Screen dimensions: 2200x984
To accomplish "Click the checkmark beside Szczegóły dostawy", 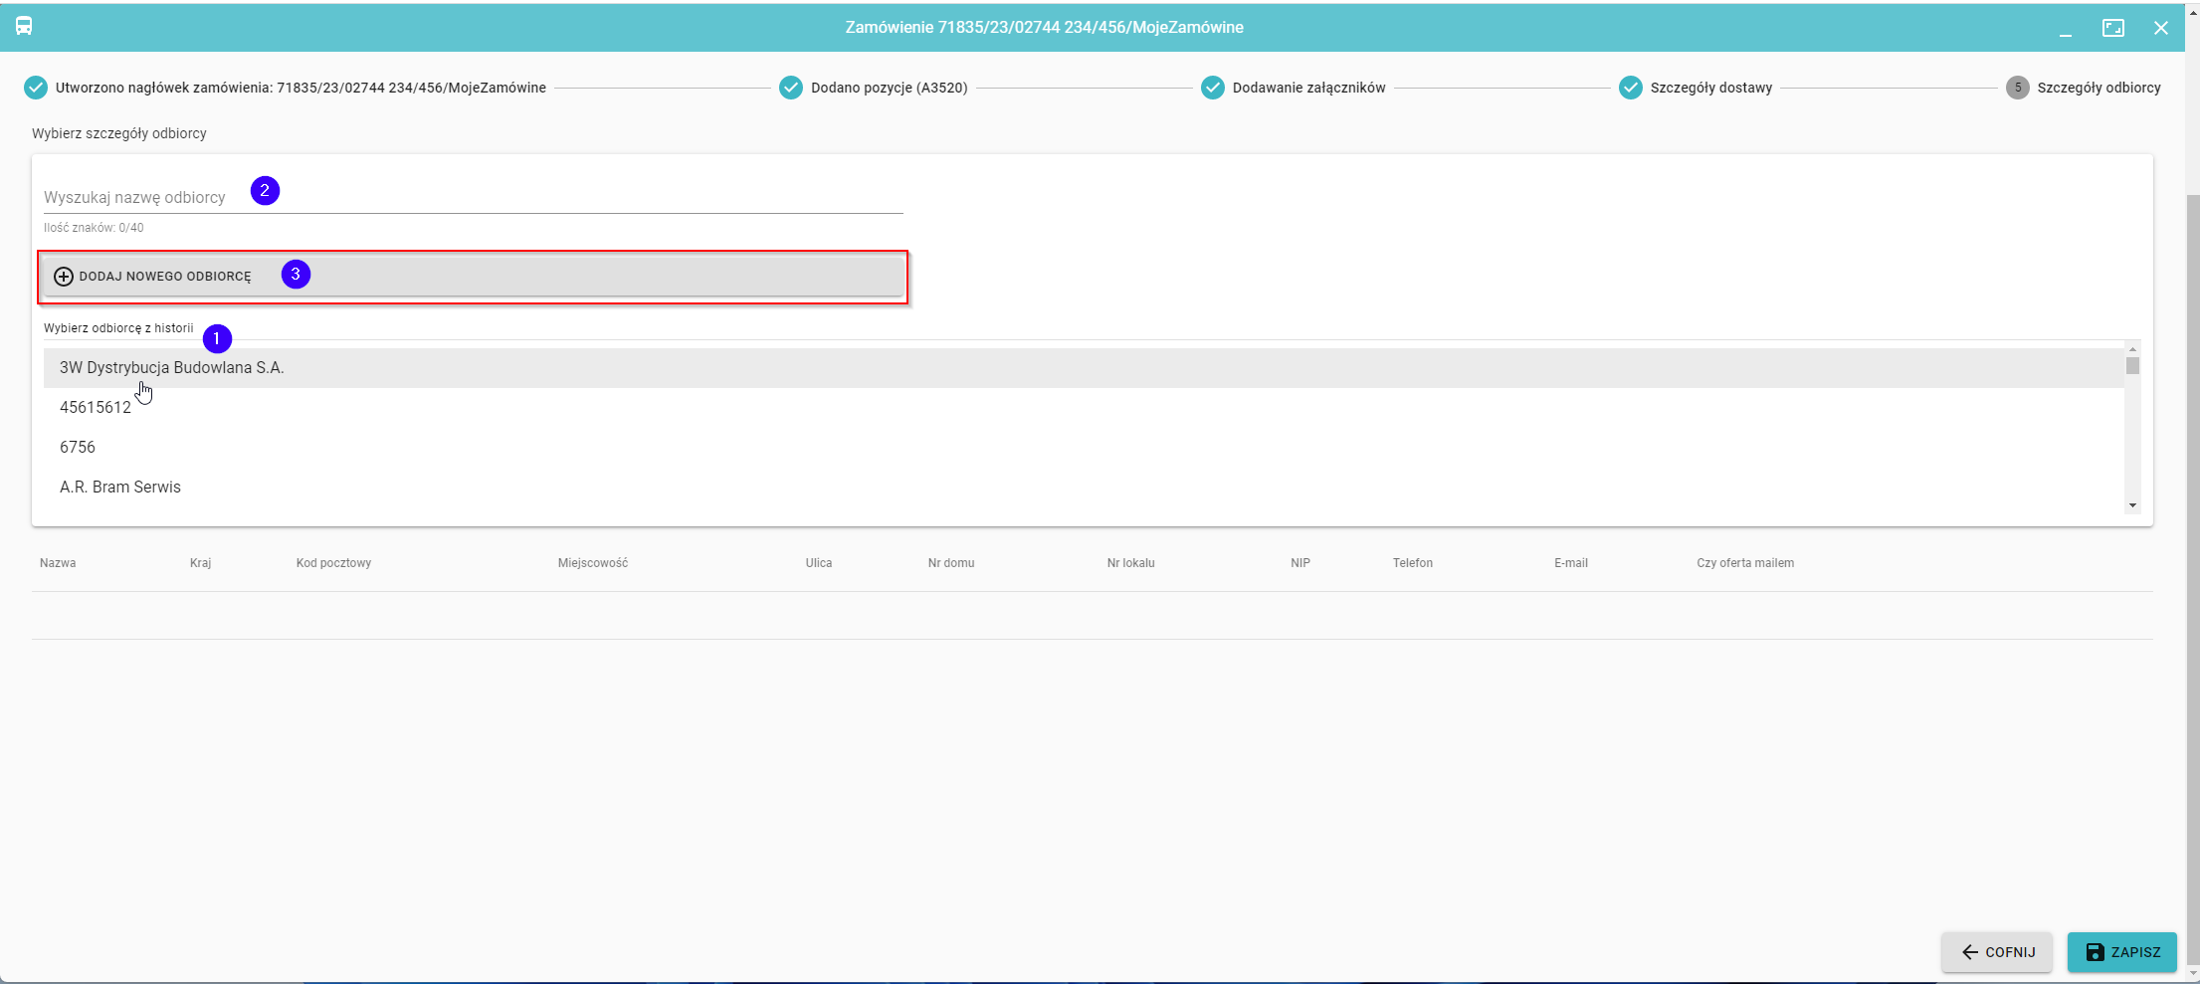I will coord(1630,88).
